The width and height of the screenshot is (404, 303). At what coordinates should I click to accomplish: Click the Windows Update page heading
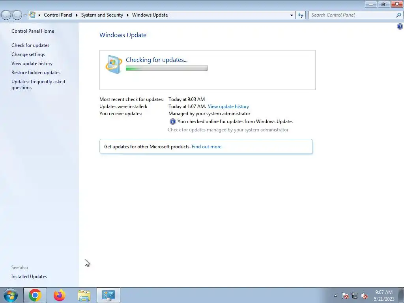tap(123, 35)
